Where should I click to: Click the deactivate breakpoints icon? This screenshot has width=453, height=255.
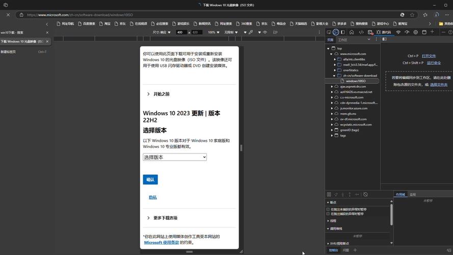(x=365, y=195)
